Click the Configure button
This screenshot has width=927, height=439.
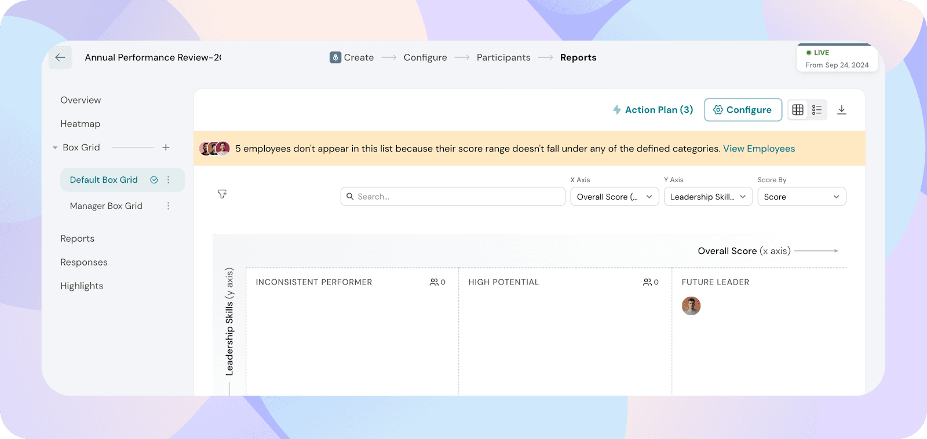tap(743, 110)
